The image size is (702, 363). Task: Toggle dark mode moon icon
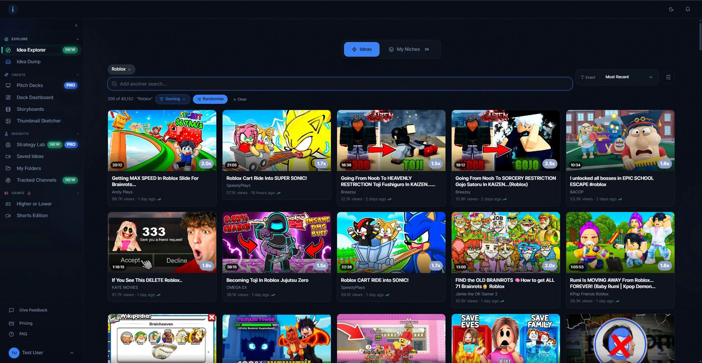pos(671,9)
